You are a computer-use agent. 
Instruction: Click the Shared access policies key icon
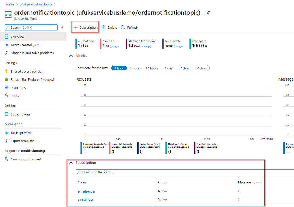point(6,71)
